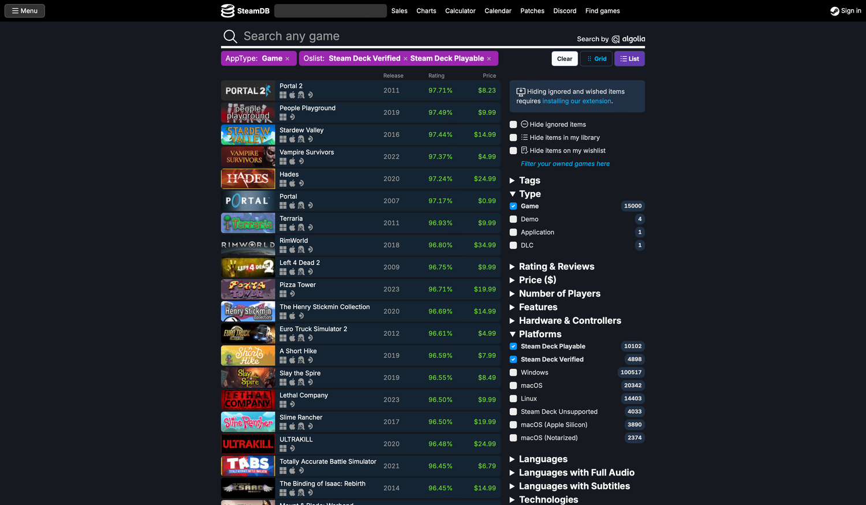The image size is (866, 505).
Task: Click the Windows icon under Pizza Tower
Action: tap(283, 294)
